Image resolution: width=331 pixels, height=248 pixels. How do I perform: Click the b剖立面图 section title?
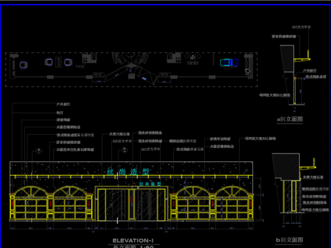coord(289,240)
